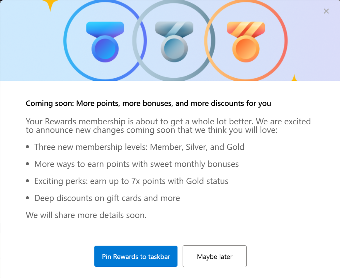Click the 7x points Gold status bullet
This screenshot has width=340, height=278.
(x=131, y=181)
